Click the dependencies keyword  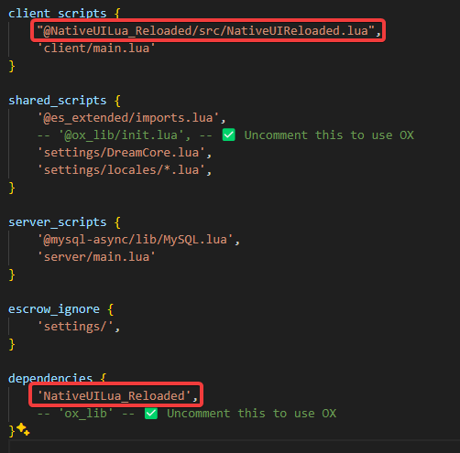[50, 378]
